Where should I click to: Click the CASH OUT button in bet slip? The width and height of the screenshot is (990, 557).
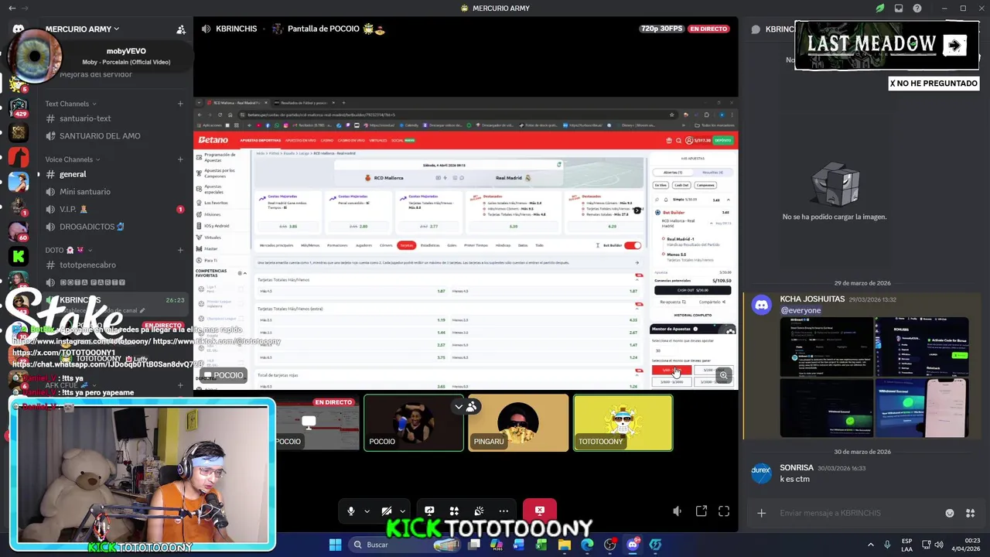click(692, 290)
